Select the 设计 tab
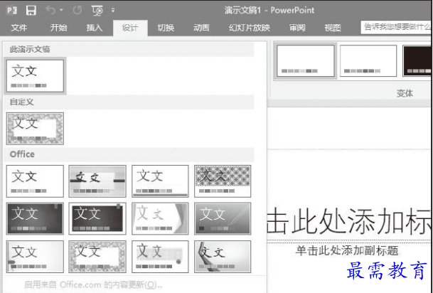The height and width of the screenshot is (293, 433). pyautogui.click(x=130, y=28)
